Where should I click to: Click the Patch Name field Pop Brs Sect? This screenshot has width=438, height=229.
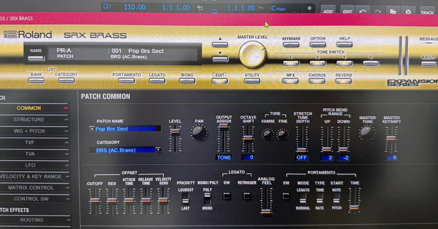pyautogui.click(x=125, y=129)
